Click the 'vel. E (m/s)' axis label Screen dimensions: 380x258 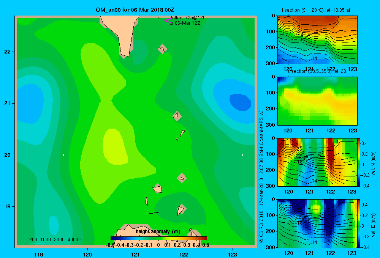(373, 224)
